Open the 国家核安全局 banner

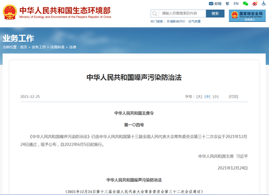247,16
